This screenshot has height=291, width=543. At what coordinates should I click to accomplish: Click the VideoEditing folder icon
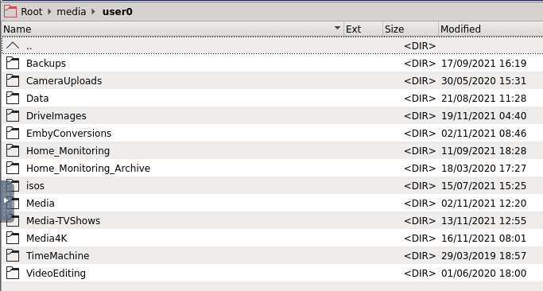(13, 273)
